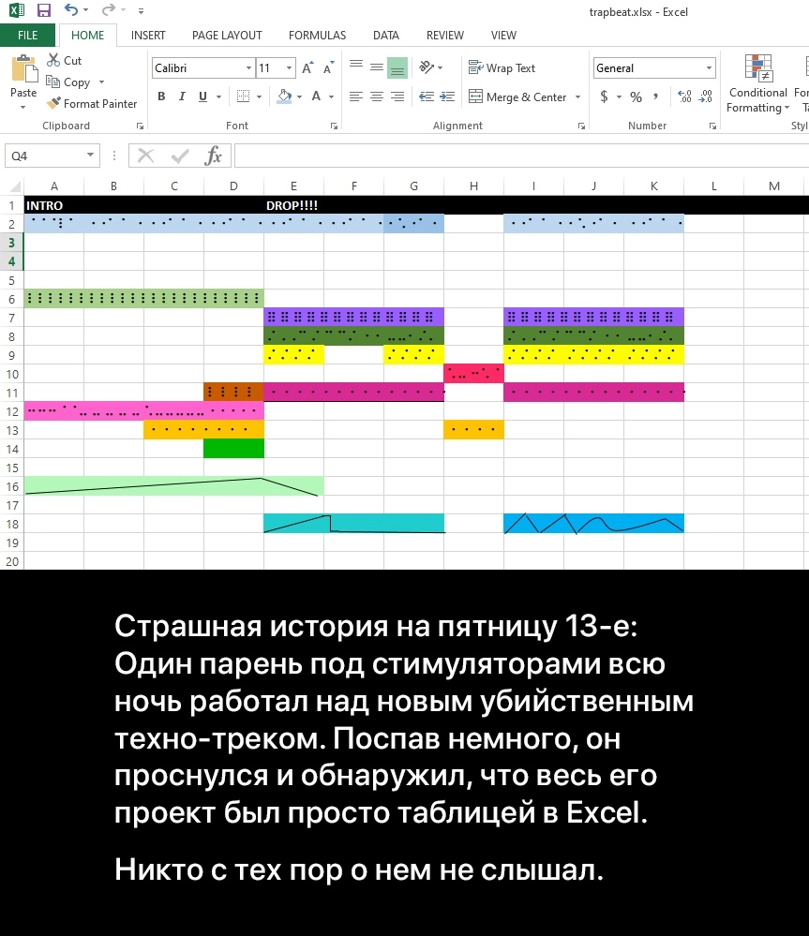The width and height of the screenshot is (809, 936).
Task: Decrease cell indent
Action: pyautogui.click(x=427, y=97)
